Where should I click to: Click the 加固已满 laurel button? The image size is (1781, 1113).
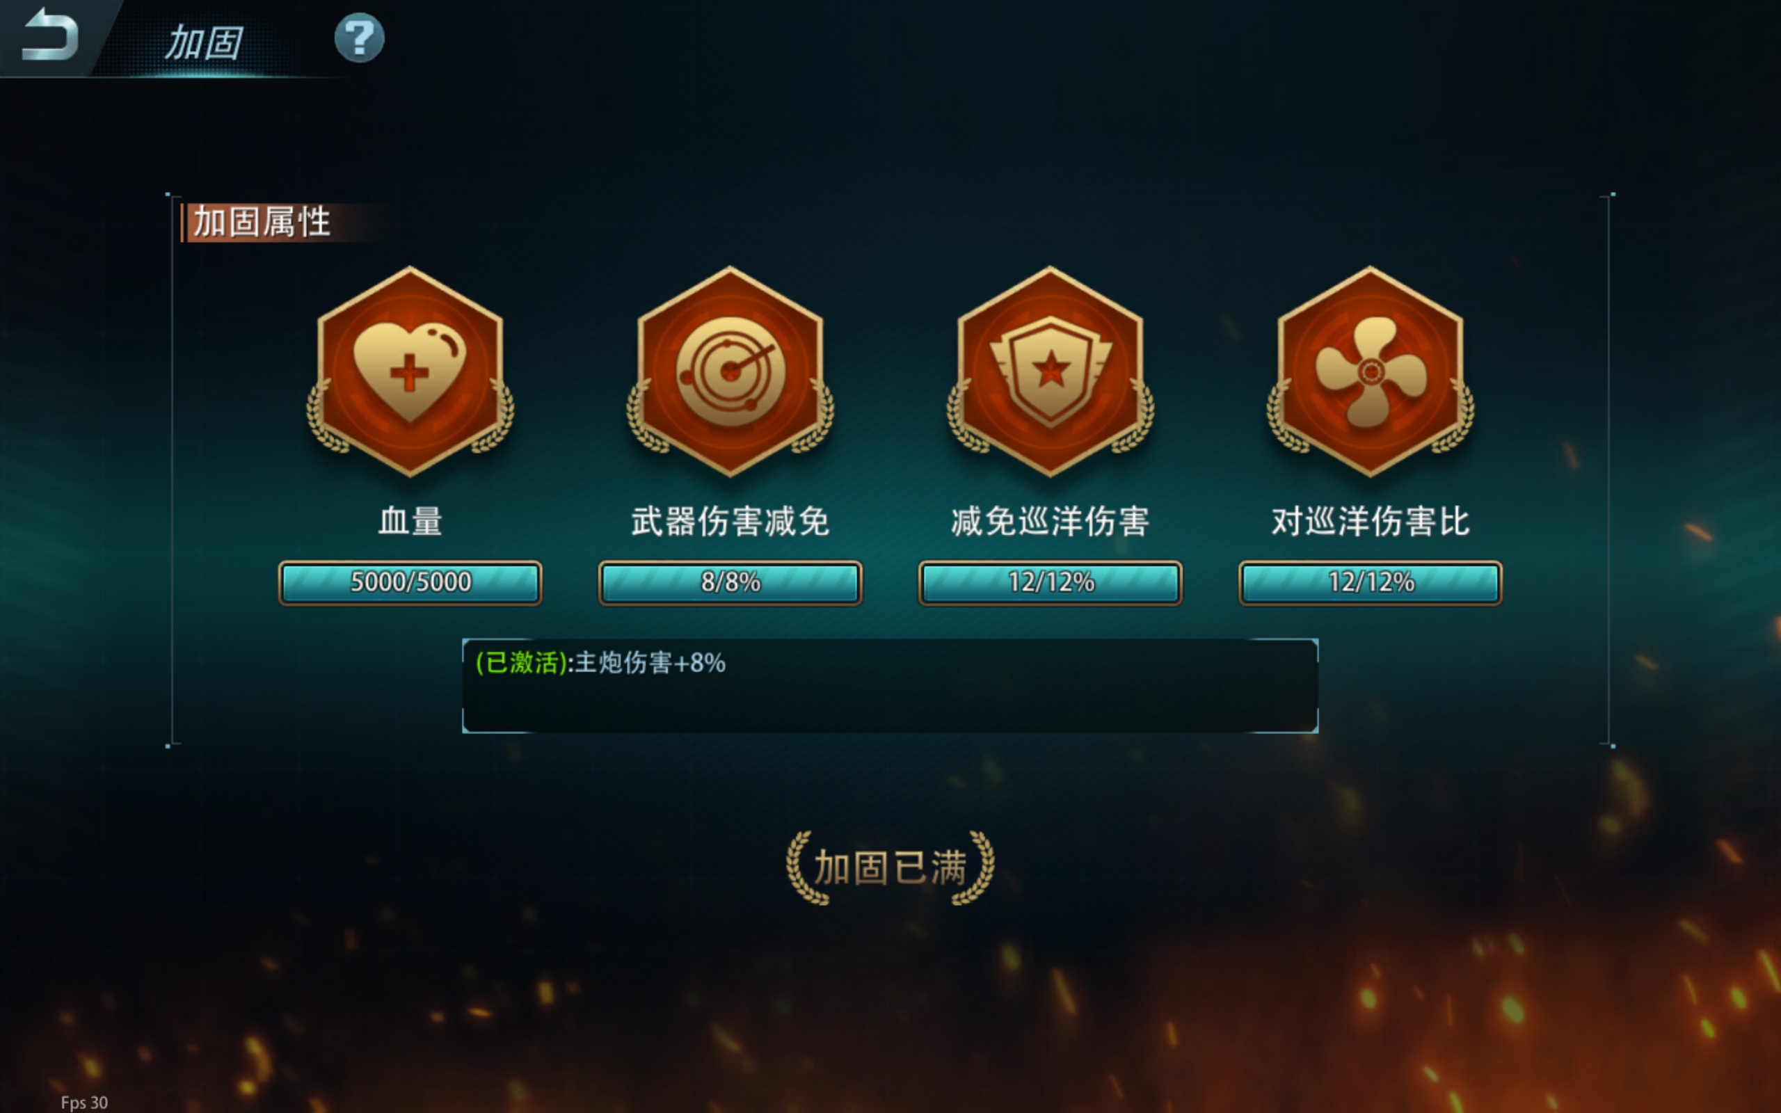(890, 867)
